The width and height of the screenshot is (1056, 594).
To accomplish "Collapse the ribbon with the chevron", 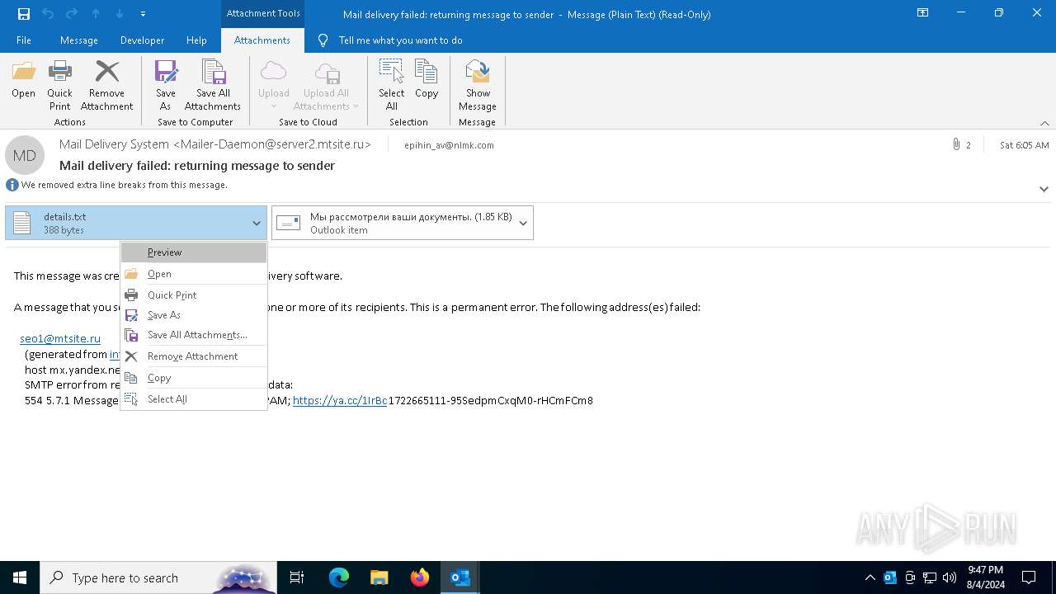I will [x=1044, y=123].
